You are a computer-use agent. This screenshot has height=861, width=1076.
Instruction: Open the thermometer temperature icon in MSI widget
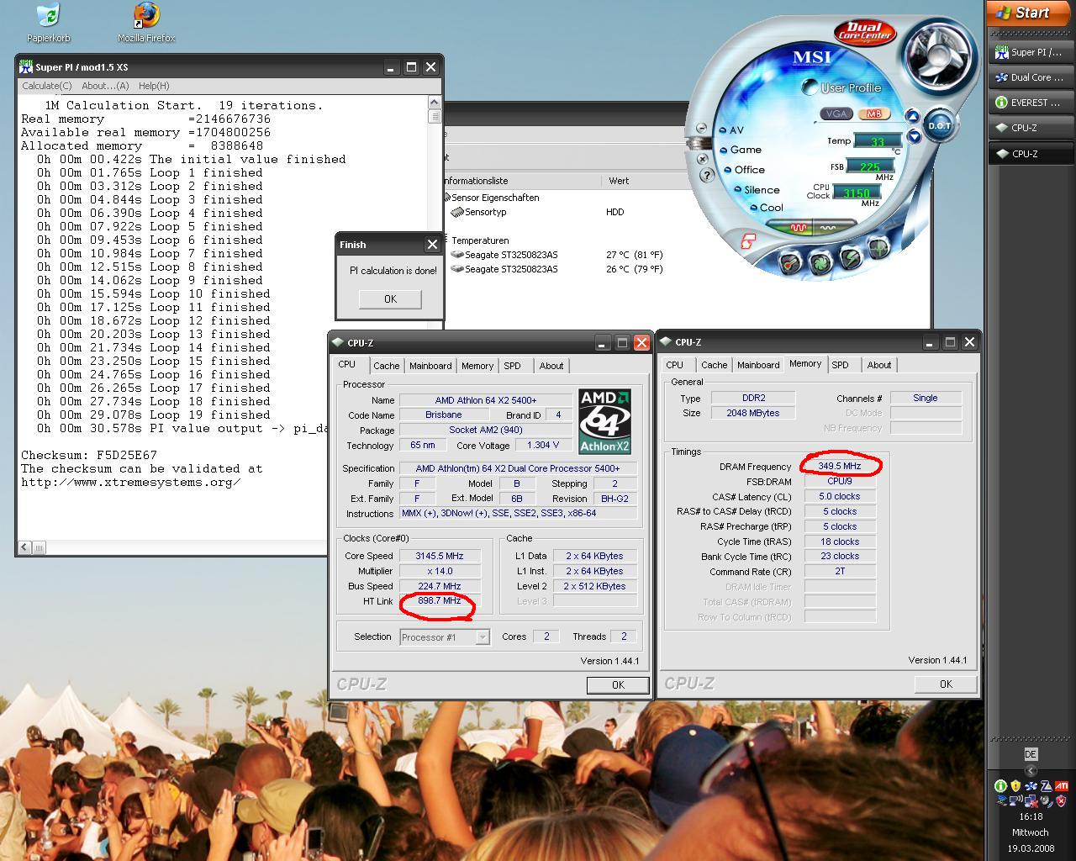coord(789,264)
